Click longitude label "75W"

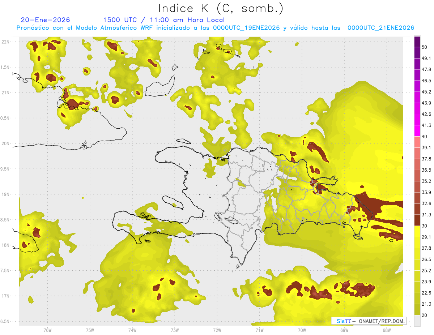90,330
